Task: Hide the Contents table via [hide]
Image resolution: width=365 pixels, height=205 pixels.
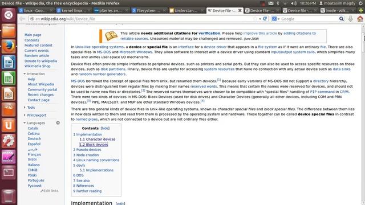Action: [x=105, y=128]
